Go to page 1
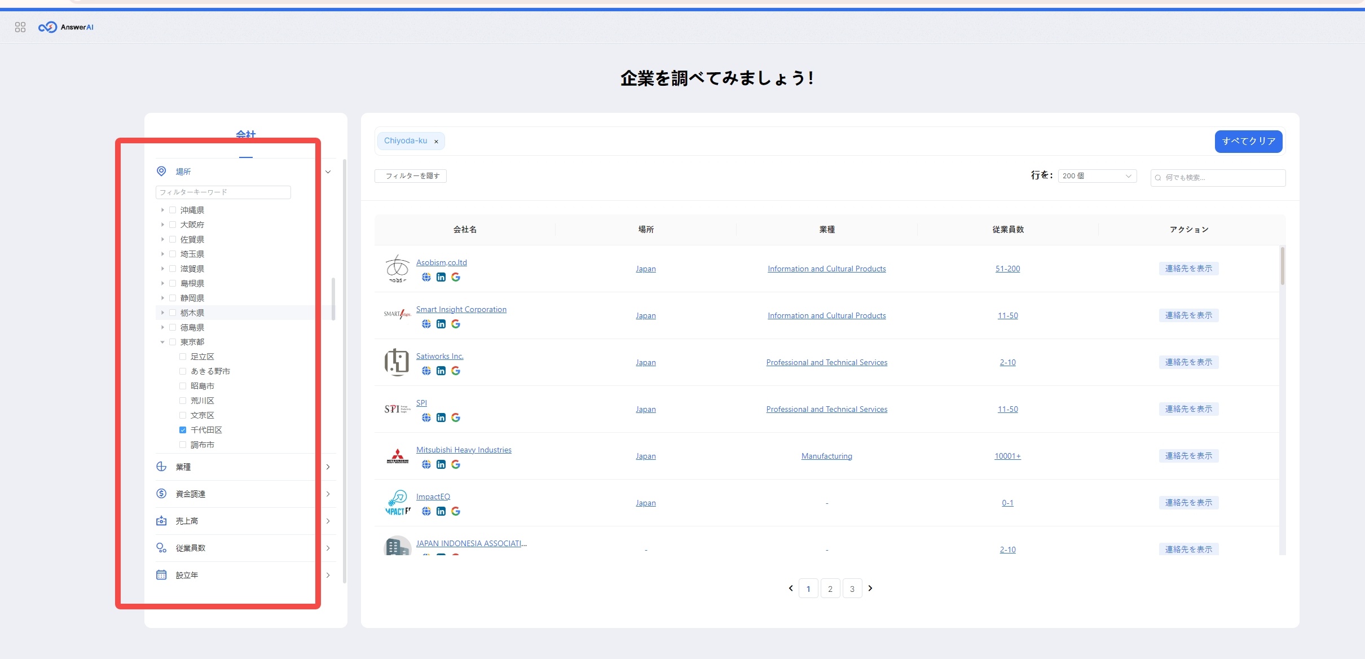The width and height of the screenshot is (1365, 659). (x=808, y=588)
